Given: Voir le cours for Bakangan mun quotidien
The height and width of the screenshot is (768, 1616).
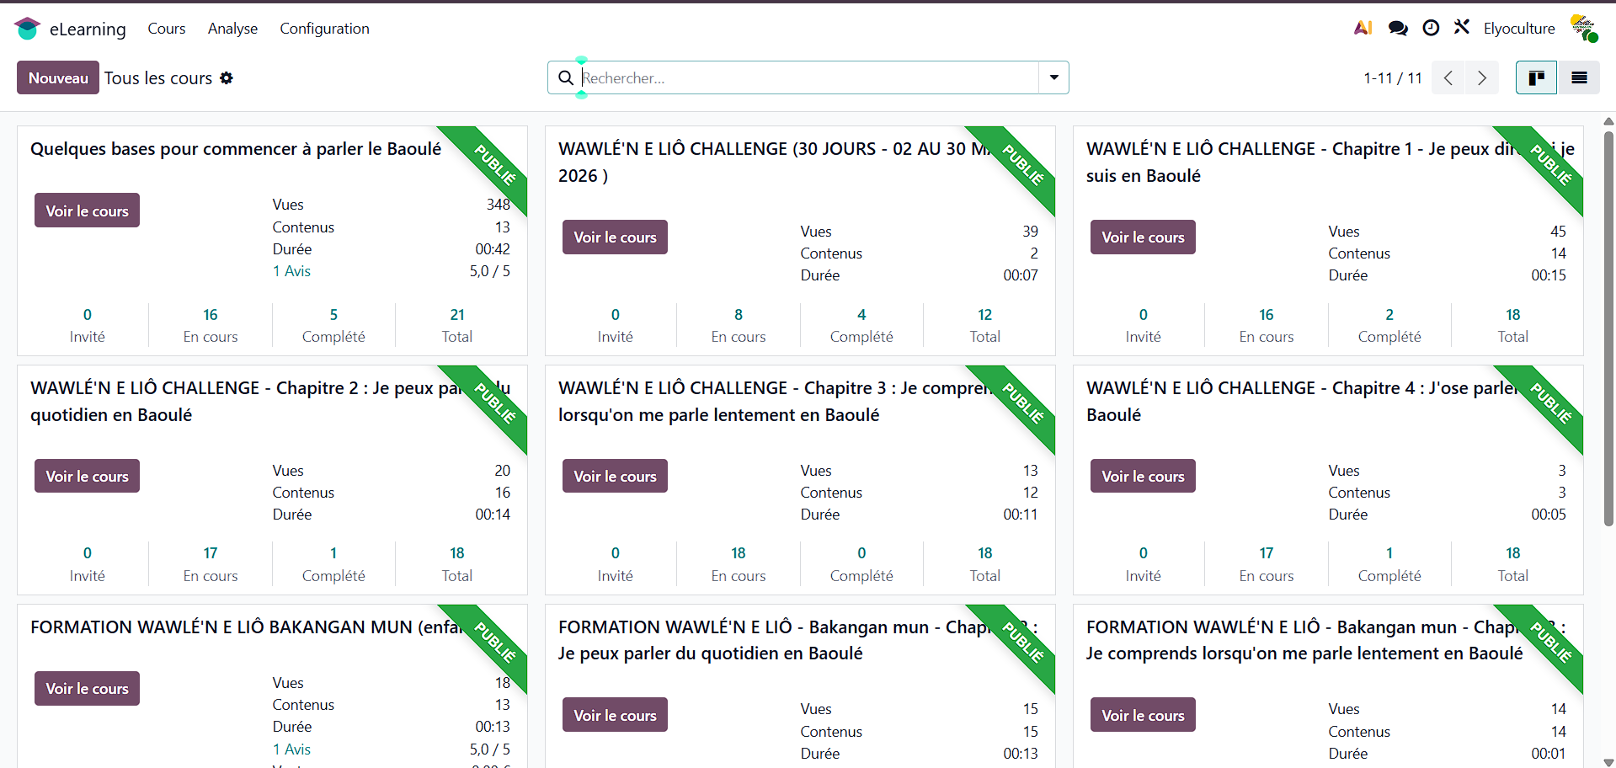Looking at the screenshot, I should pos(615,715).
